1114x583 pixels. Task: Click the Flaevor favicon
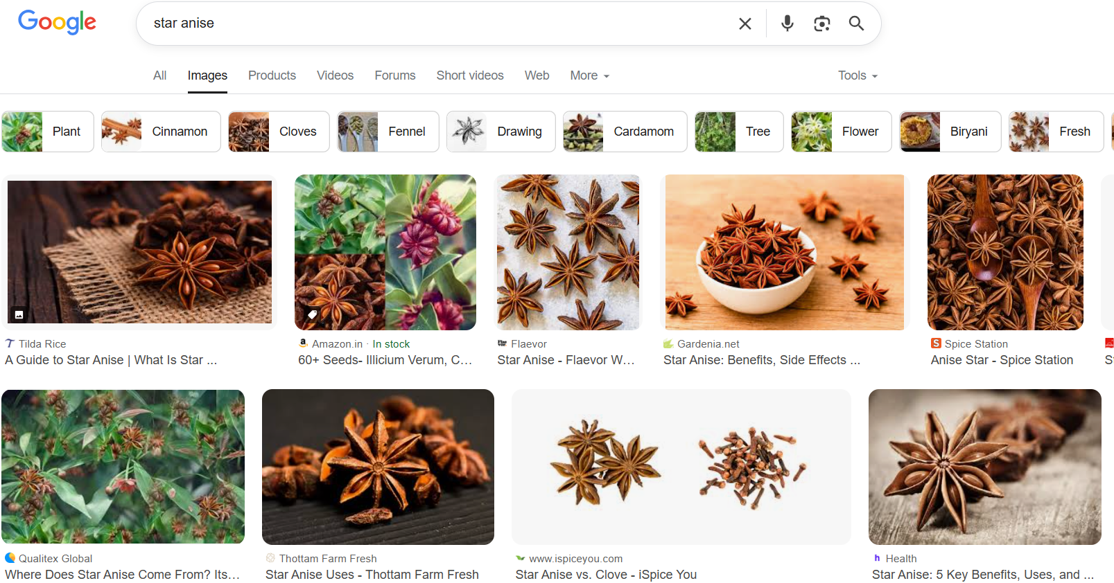[502, 343]
